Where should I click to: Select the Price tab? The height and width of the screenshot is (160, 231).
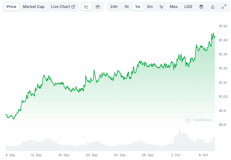tap(11, 7)
